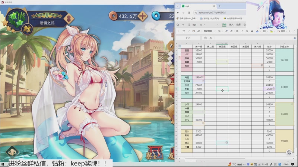
Task: Open the fill color dropdown arrow
Action: pos(275,31)
